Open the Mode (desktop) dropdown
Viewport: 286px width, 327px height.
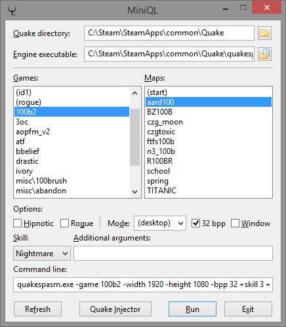tap(160, 223)
